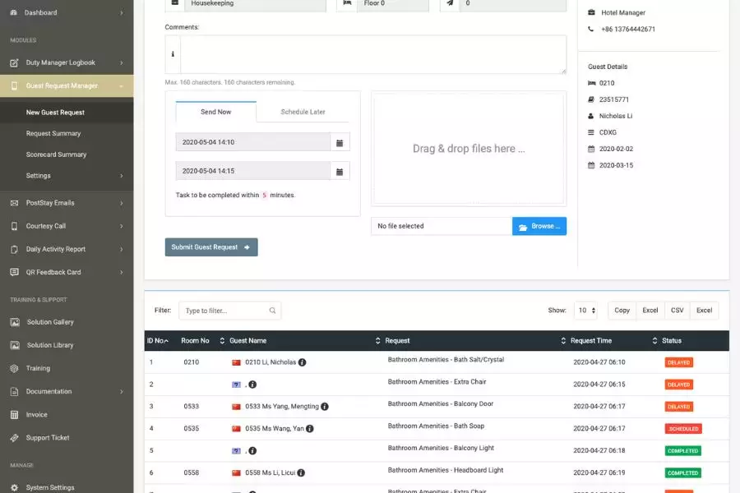Open the Solution Gallery sidebar item
Viewport: 740px width, 493px height.
(50, 322)
